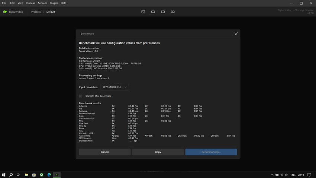Click the Intel Core i5-8250U CPU line
Viewport: 316px width, 178px height.
(110, 64)
